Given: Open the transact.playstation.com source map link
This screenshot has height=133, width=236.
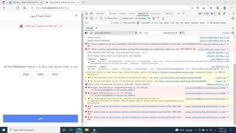Looking at the screenshot, I should click(173, 72).
